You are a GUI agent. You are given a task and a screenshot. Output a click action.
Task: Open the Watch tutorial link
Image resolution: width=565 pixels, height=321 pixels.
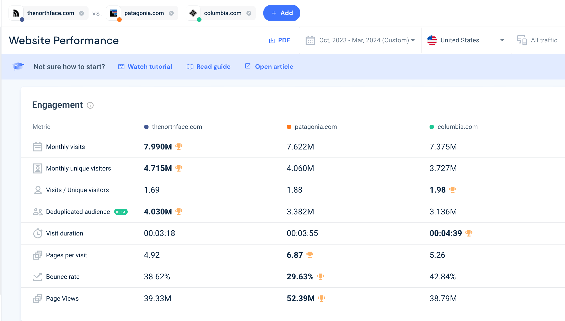pos(145,67)
